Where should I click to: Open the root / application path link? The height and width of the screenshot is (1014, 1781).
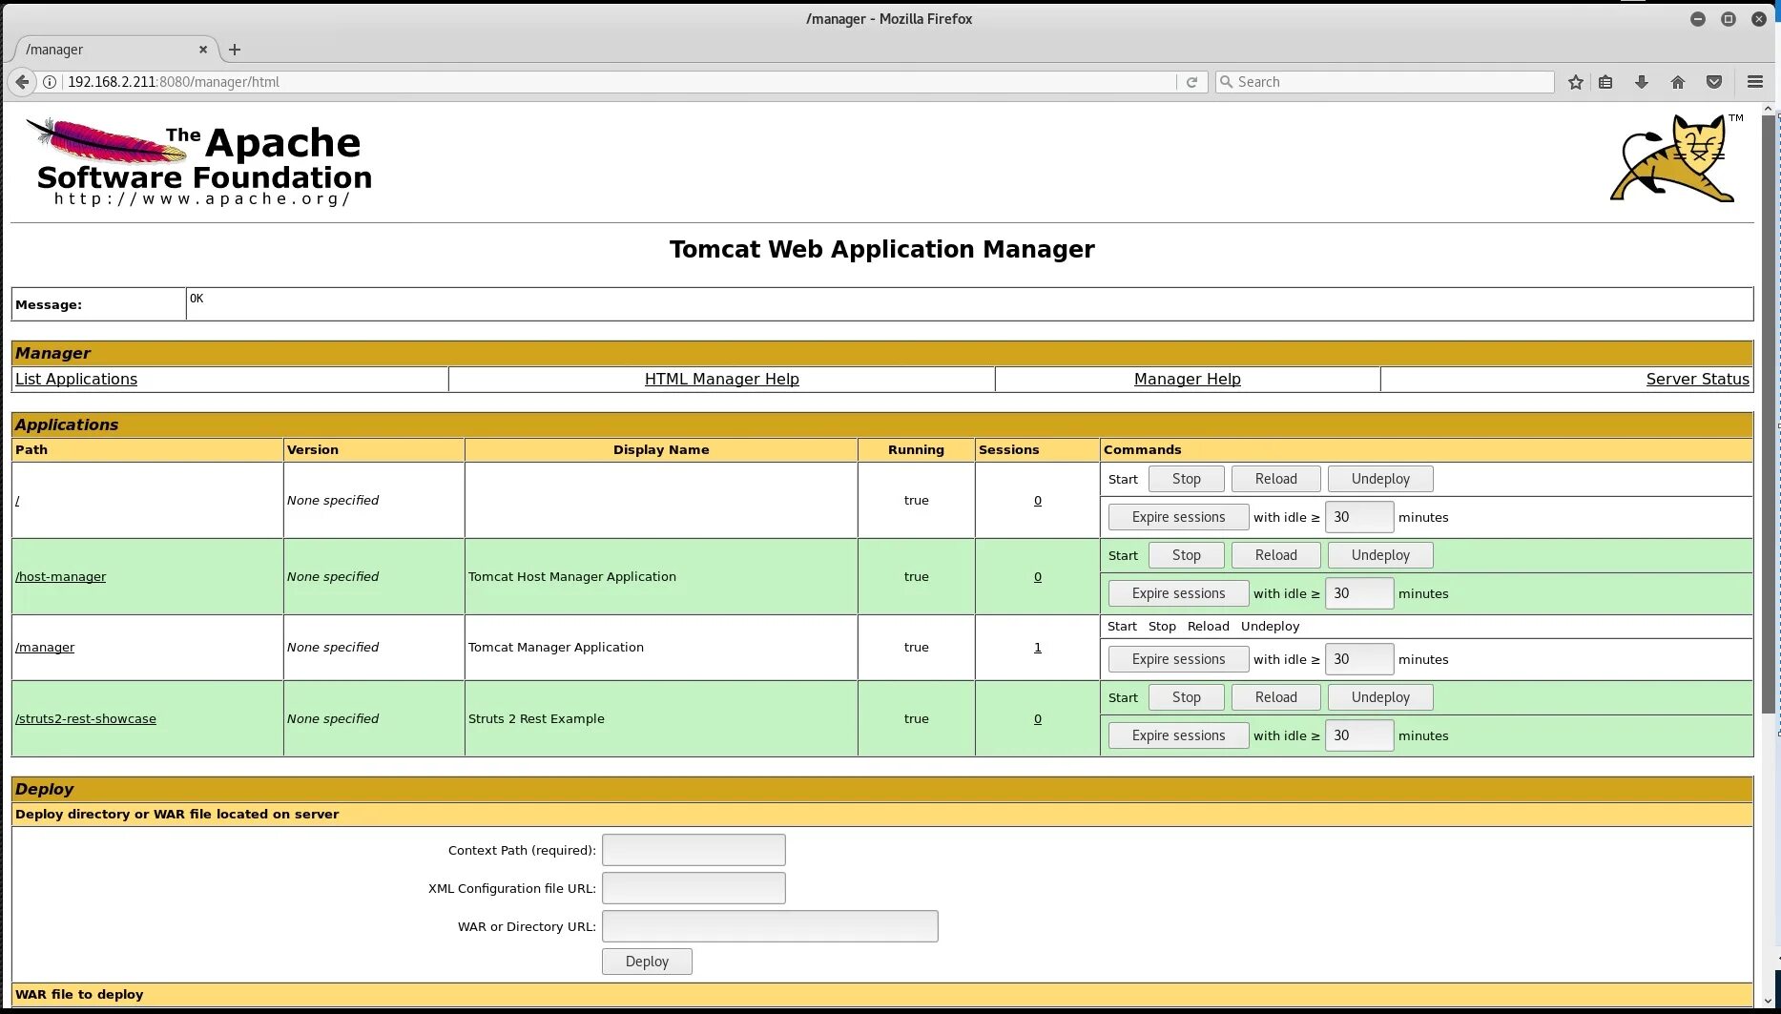(17, 501)
